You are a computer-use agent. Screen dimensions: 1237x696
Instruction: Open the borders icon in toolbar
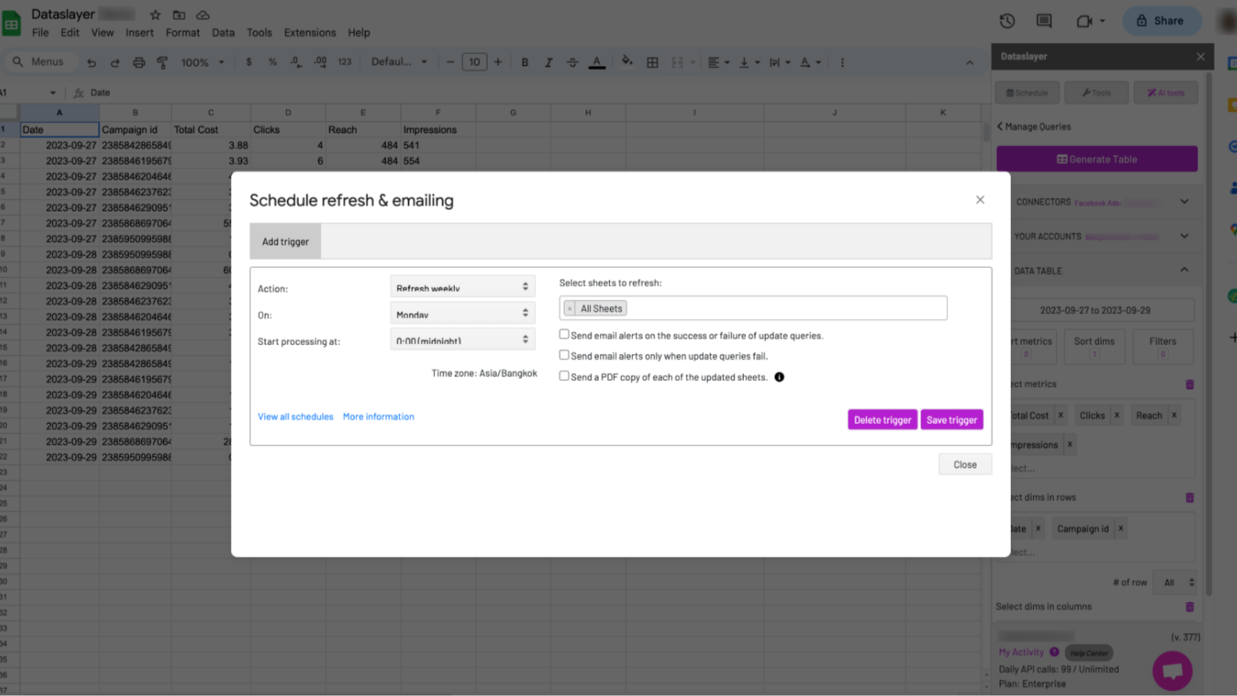coord(652,62)
